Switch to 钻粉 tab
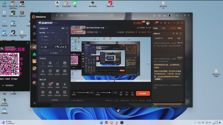 [179, 38]
